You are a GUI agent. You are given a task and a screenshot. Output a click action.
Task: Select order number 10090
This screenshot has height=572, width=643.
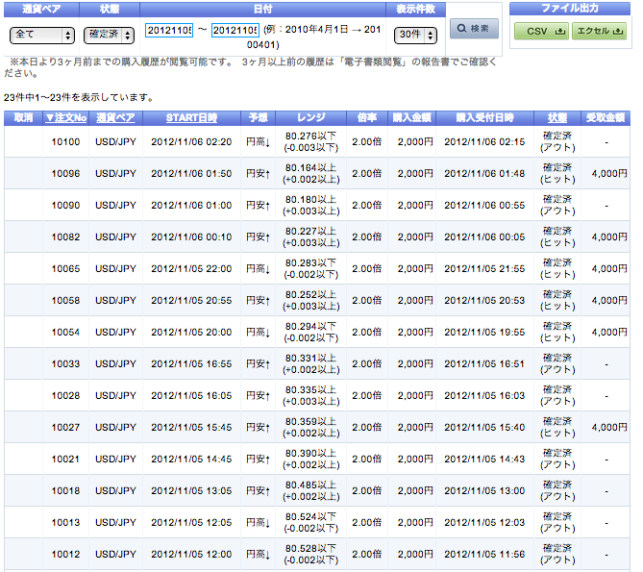65,206
